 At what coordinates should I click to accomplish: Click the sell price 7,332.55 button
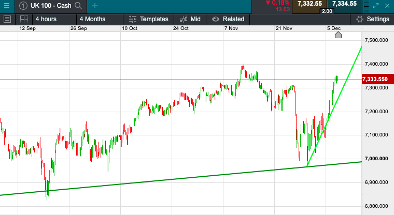pos(308,4)
